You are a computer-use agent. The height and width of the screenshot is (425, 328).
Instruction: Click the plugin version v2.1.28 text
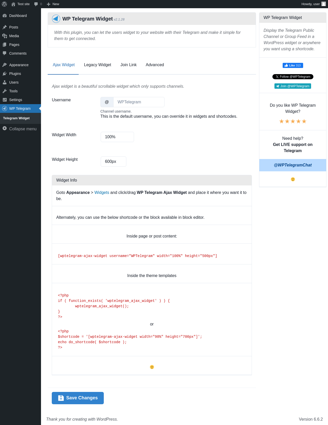[x=119, y=19]
